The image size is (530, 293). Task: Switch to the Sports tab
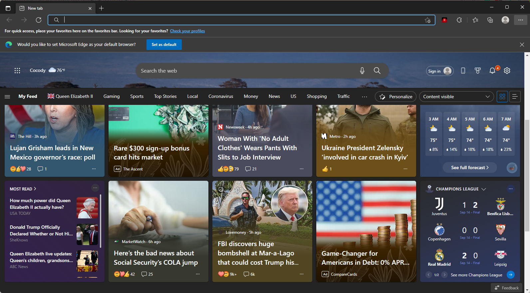137,96
